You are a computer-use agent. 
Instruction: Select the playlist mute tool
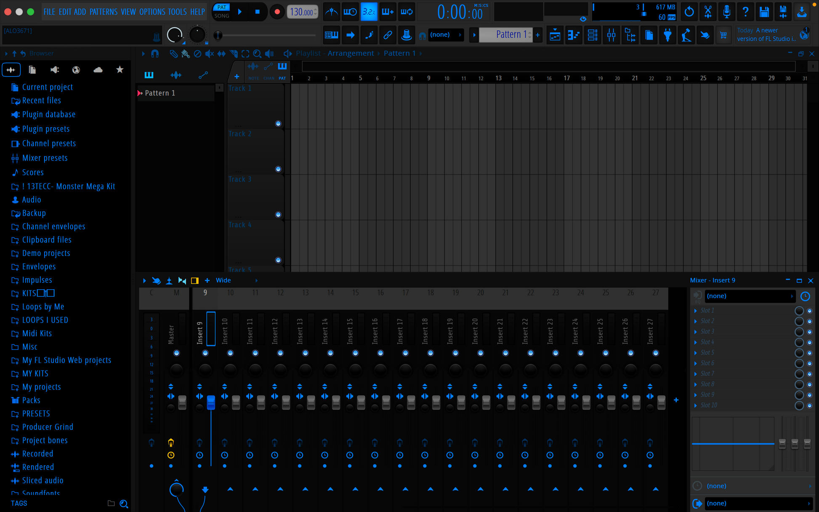pyautogui.click(x=209, y=53)
